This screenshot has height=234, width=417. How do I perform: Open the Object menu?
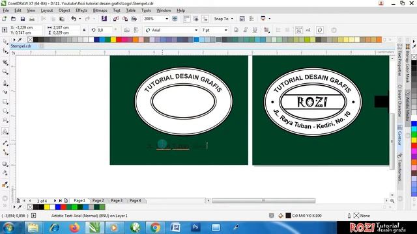tap(64, 10)
